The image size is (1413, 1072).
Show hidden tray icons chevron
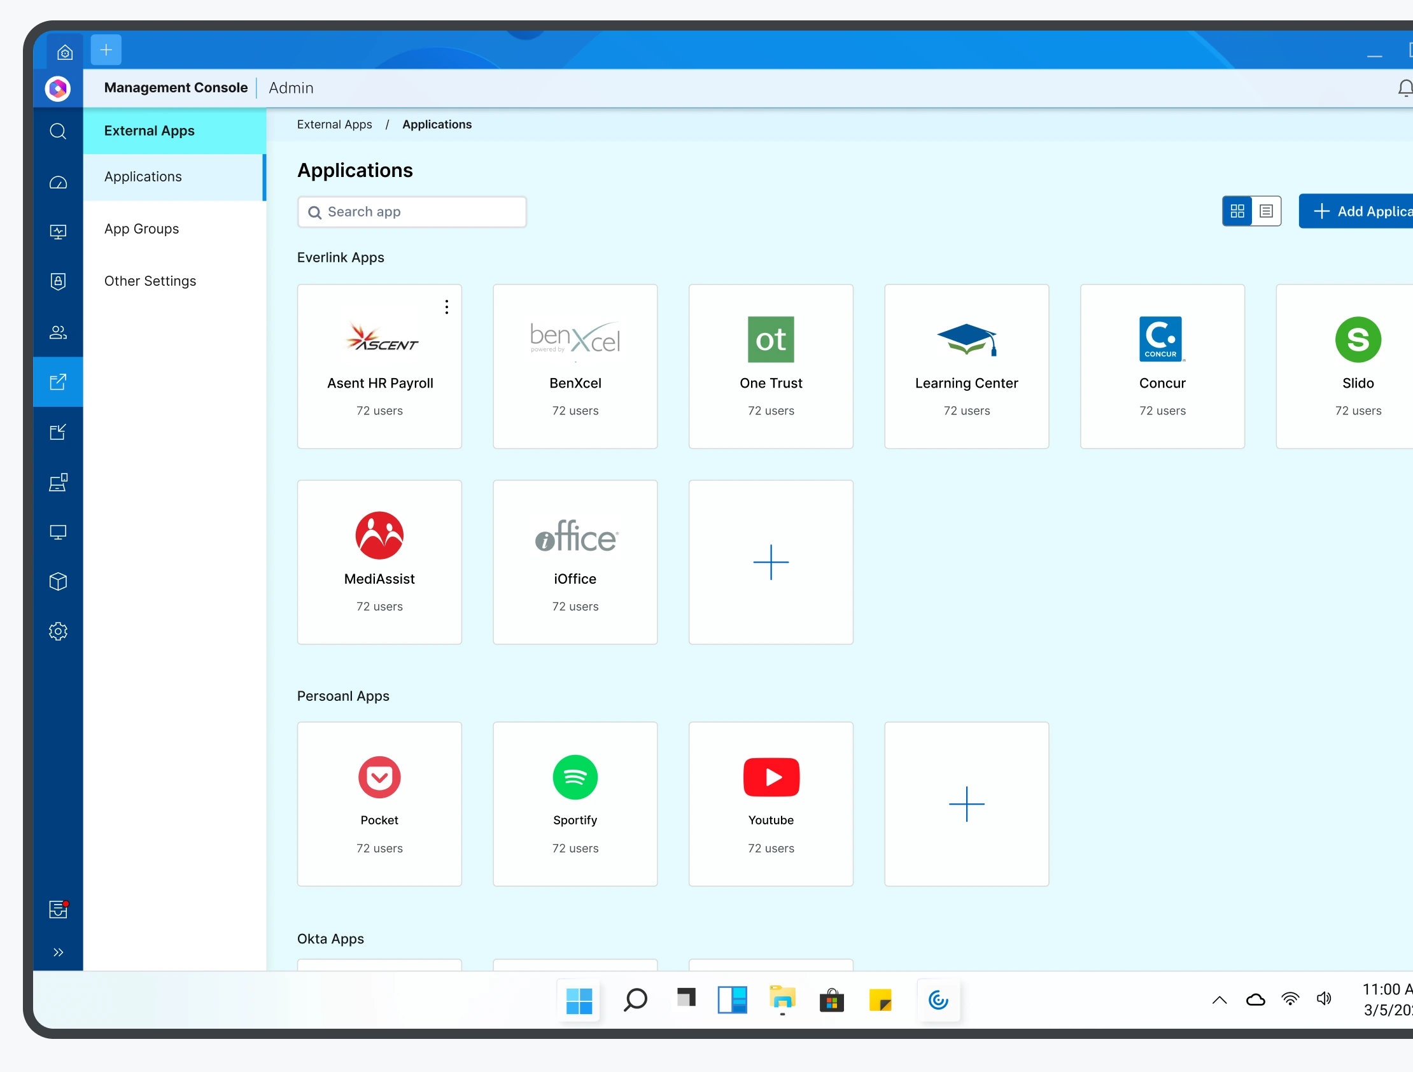(1220, 1001)
